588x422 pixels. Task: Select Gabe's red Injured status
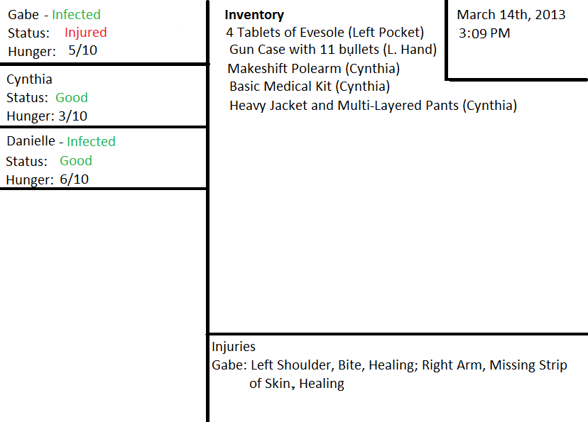[x=85, y=33]
